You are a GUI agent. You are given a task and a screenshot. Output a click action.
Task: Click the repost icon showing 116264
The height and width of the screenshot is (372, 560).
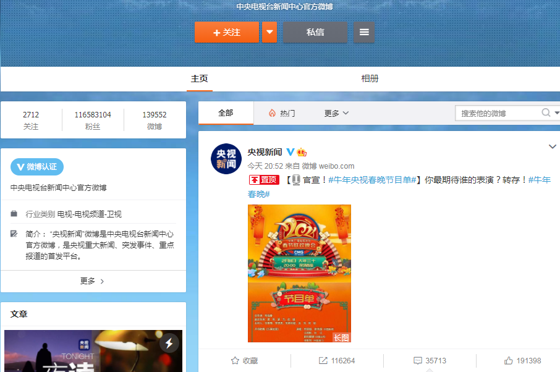coord(323,361)
